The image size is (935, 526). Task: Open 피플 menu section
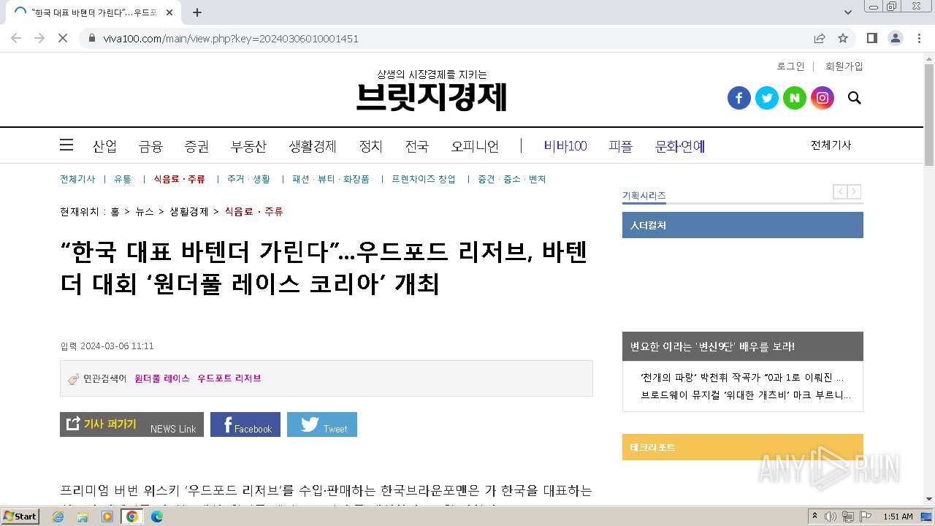point(620,146)
